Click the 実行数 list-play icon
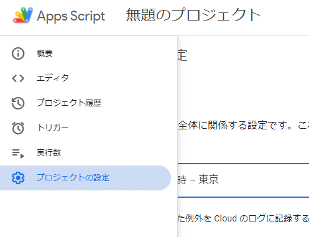The width and height of the screenshot is (309, 237). pos(18,154)
